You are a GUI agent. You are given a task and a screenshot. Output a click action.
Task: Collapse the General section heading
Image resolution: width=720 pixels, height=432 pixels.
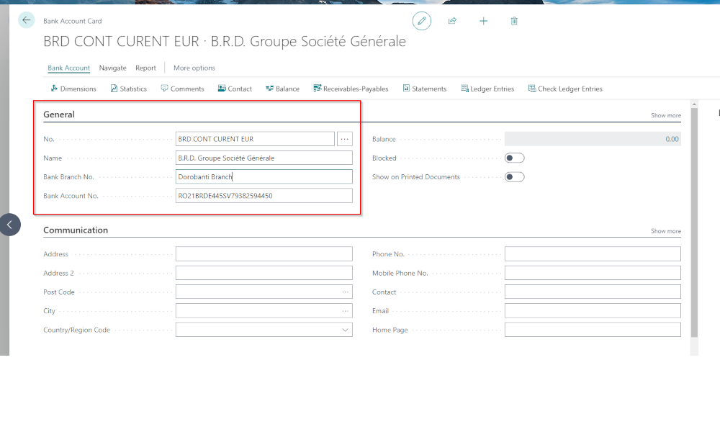pos(59,114)
